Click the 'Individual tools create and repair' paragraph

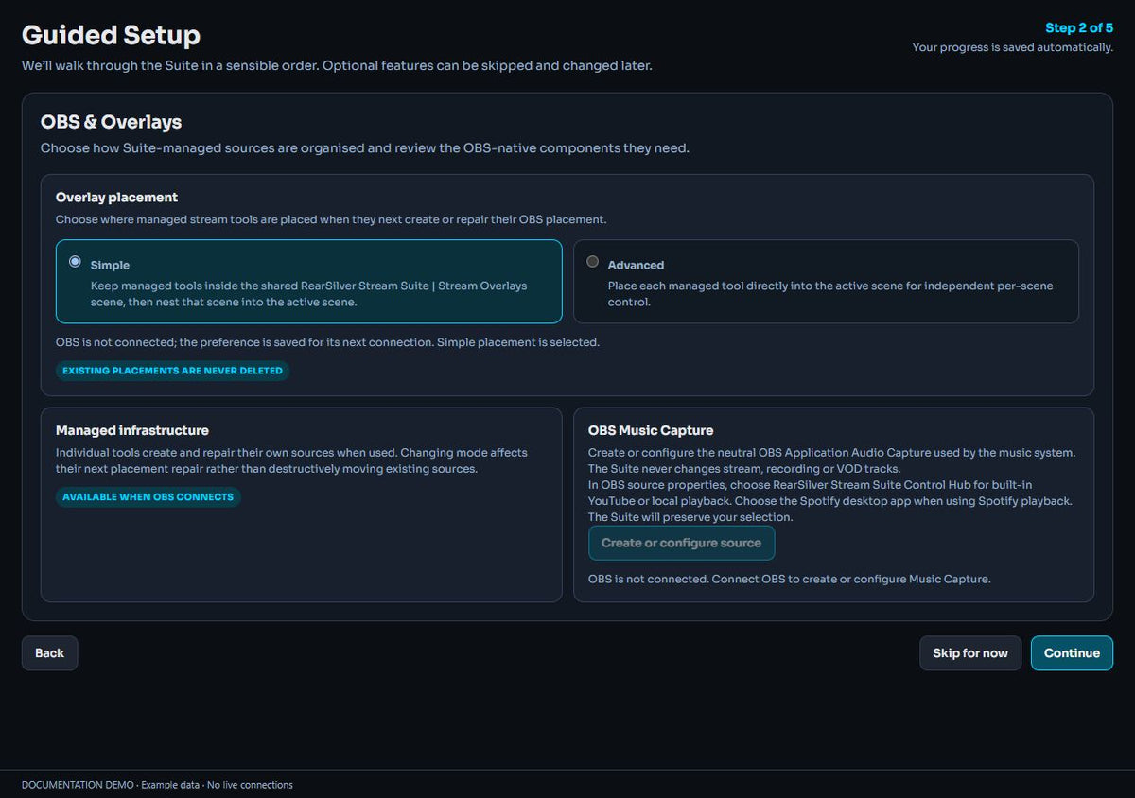point(291,460)
